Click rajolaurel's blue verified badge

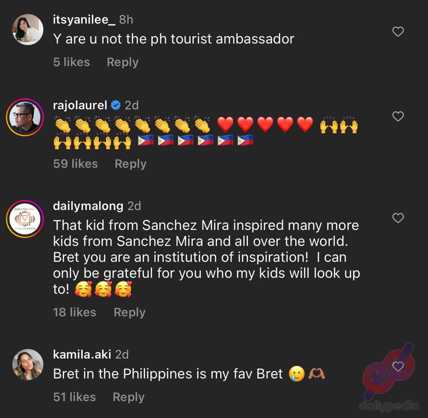[x=116, y=105]
